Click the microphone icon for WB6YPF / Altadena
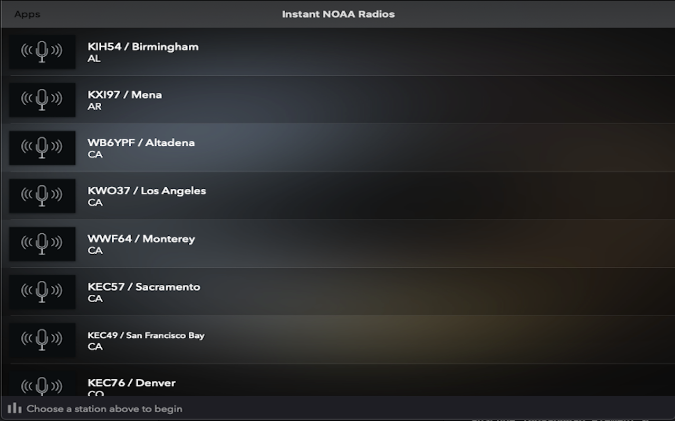 point(42,148)
